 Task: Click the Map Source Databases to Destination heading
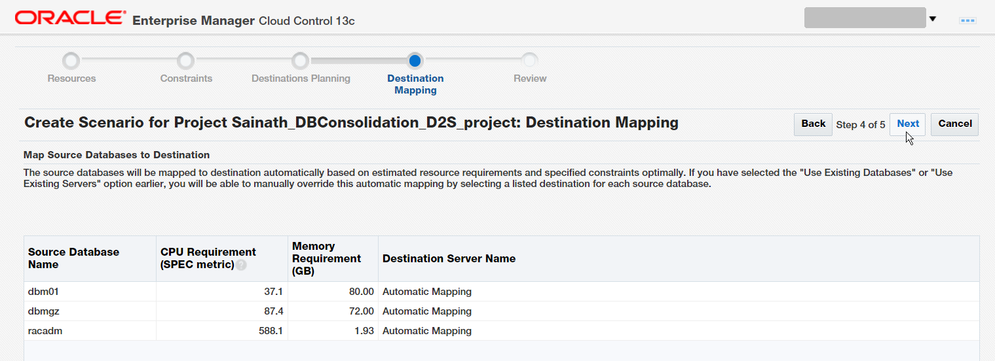pyautogui.click(x=117, y=155)
